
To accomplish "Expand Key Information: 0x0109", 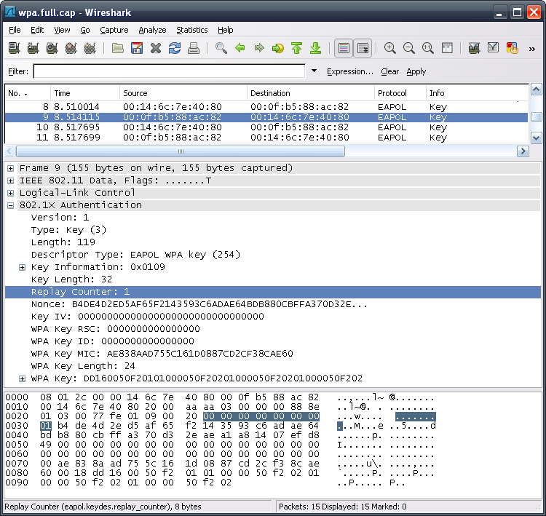I will tap(23, 267).
